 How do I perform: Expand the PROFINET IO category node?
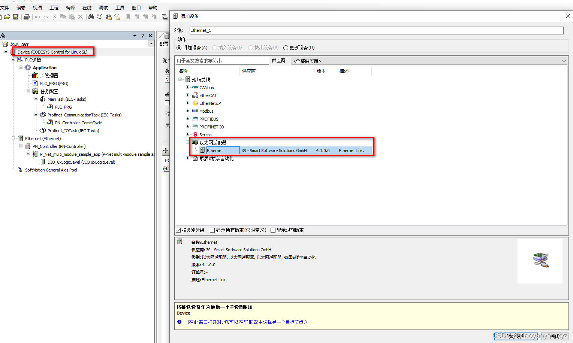pos(188,127)
